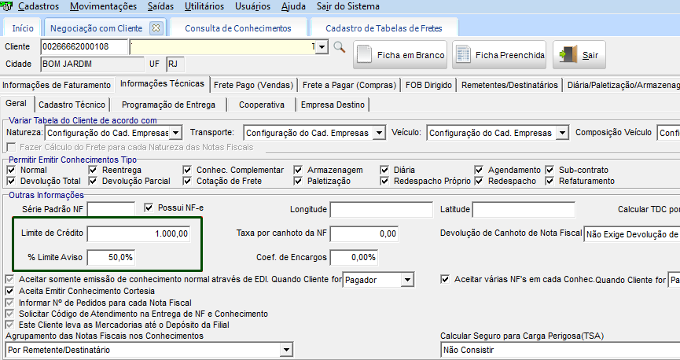Toggle Aceita Emitir Conhecimento Cortesia checkbox
The image size is (680, 360).
point(9,291)
